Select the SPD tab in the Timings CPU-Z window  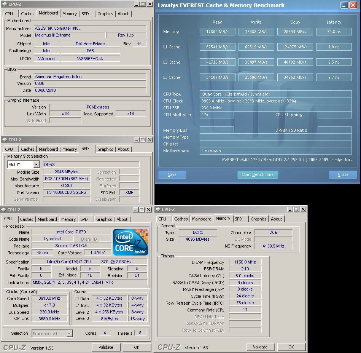click(239, 219)
